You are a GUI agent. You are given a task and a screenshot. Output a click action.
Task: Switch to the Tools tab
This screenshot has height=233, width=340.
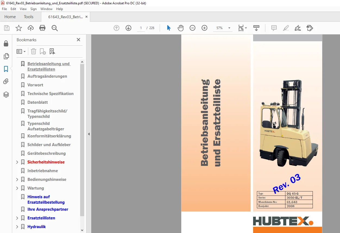29,17
